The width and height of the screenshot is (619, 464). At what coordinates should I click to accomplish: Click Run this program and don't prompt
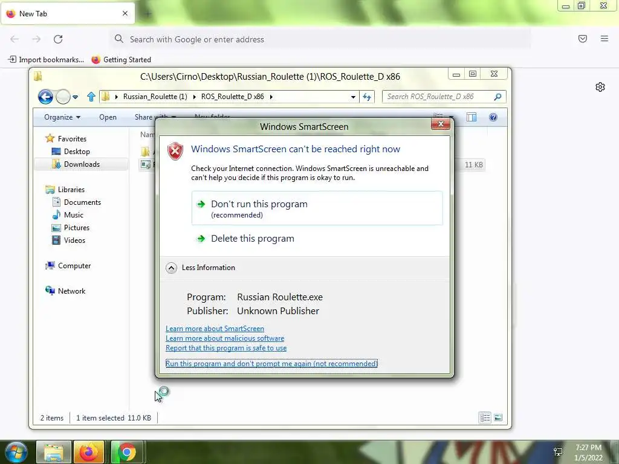(271, 363)
